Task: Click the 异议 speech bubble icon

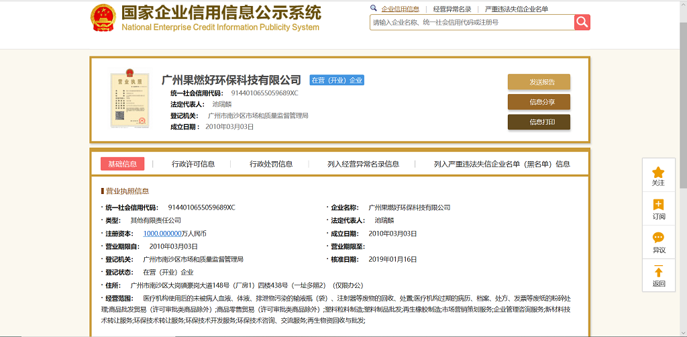Action: 658,238
